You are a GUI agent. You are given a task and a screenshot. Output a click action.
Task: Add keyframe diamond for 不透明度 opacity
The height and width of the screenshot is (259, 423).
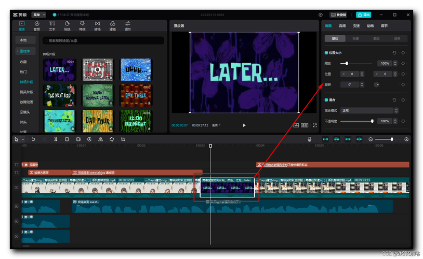[x=403, y=121]
